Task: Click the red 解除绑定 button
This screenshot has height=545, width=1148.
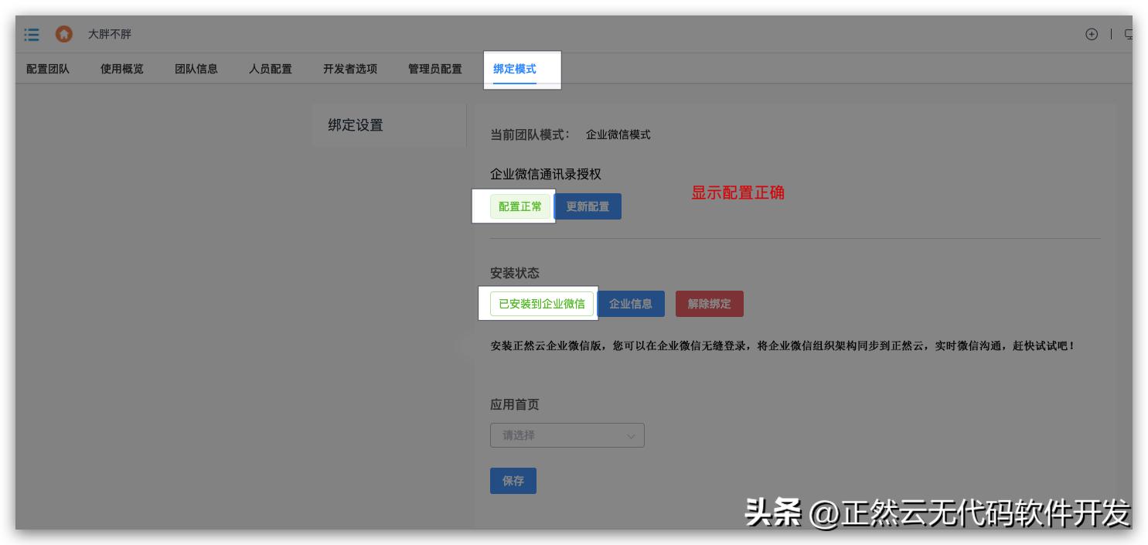Action: pos(709,303)
